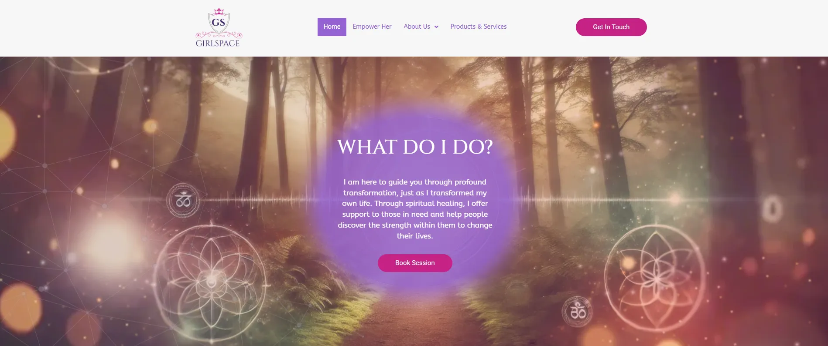Open the About Us menu item
The image size is (828, 346).
click(x=417, y=27)
